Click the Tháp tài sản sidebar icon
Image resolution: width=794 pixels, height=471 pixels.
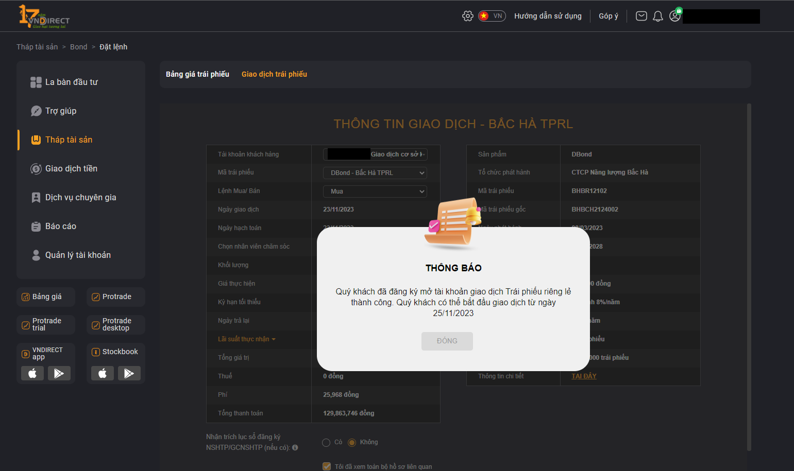(36, 140)
